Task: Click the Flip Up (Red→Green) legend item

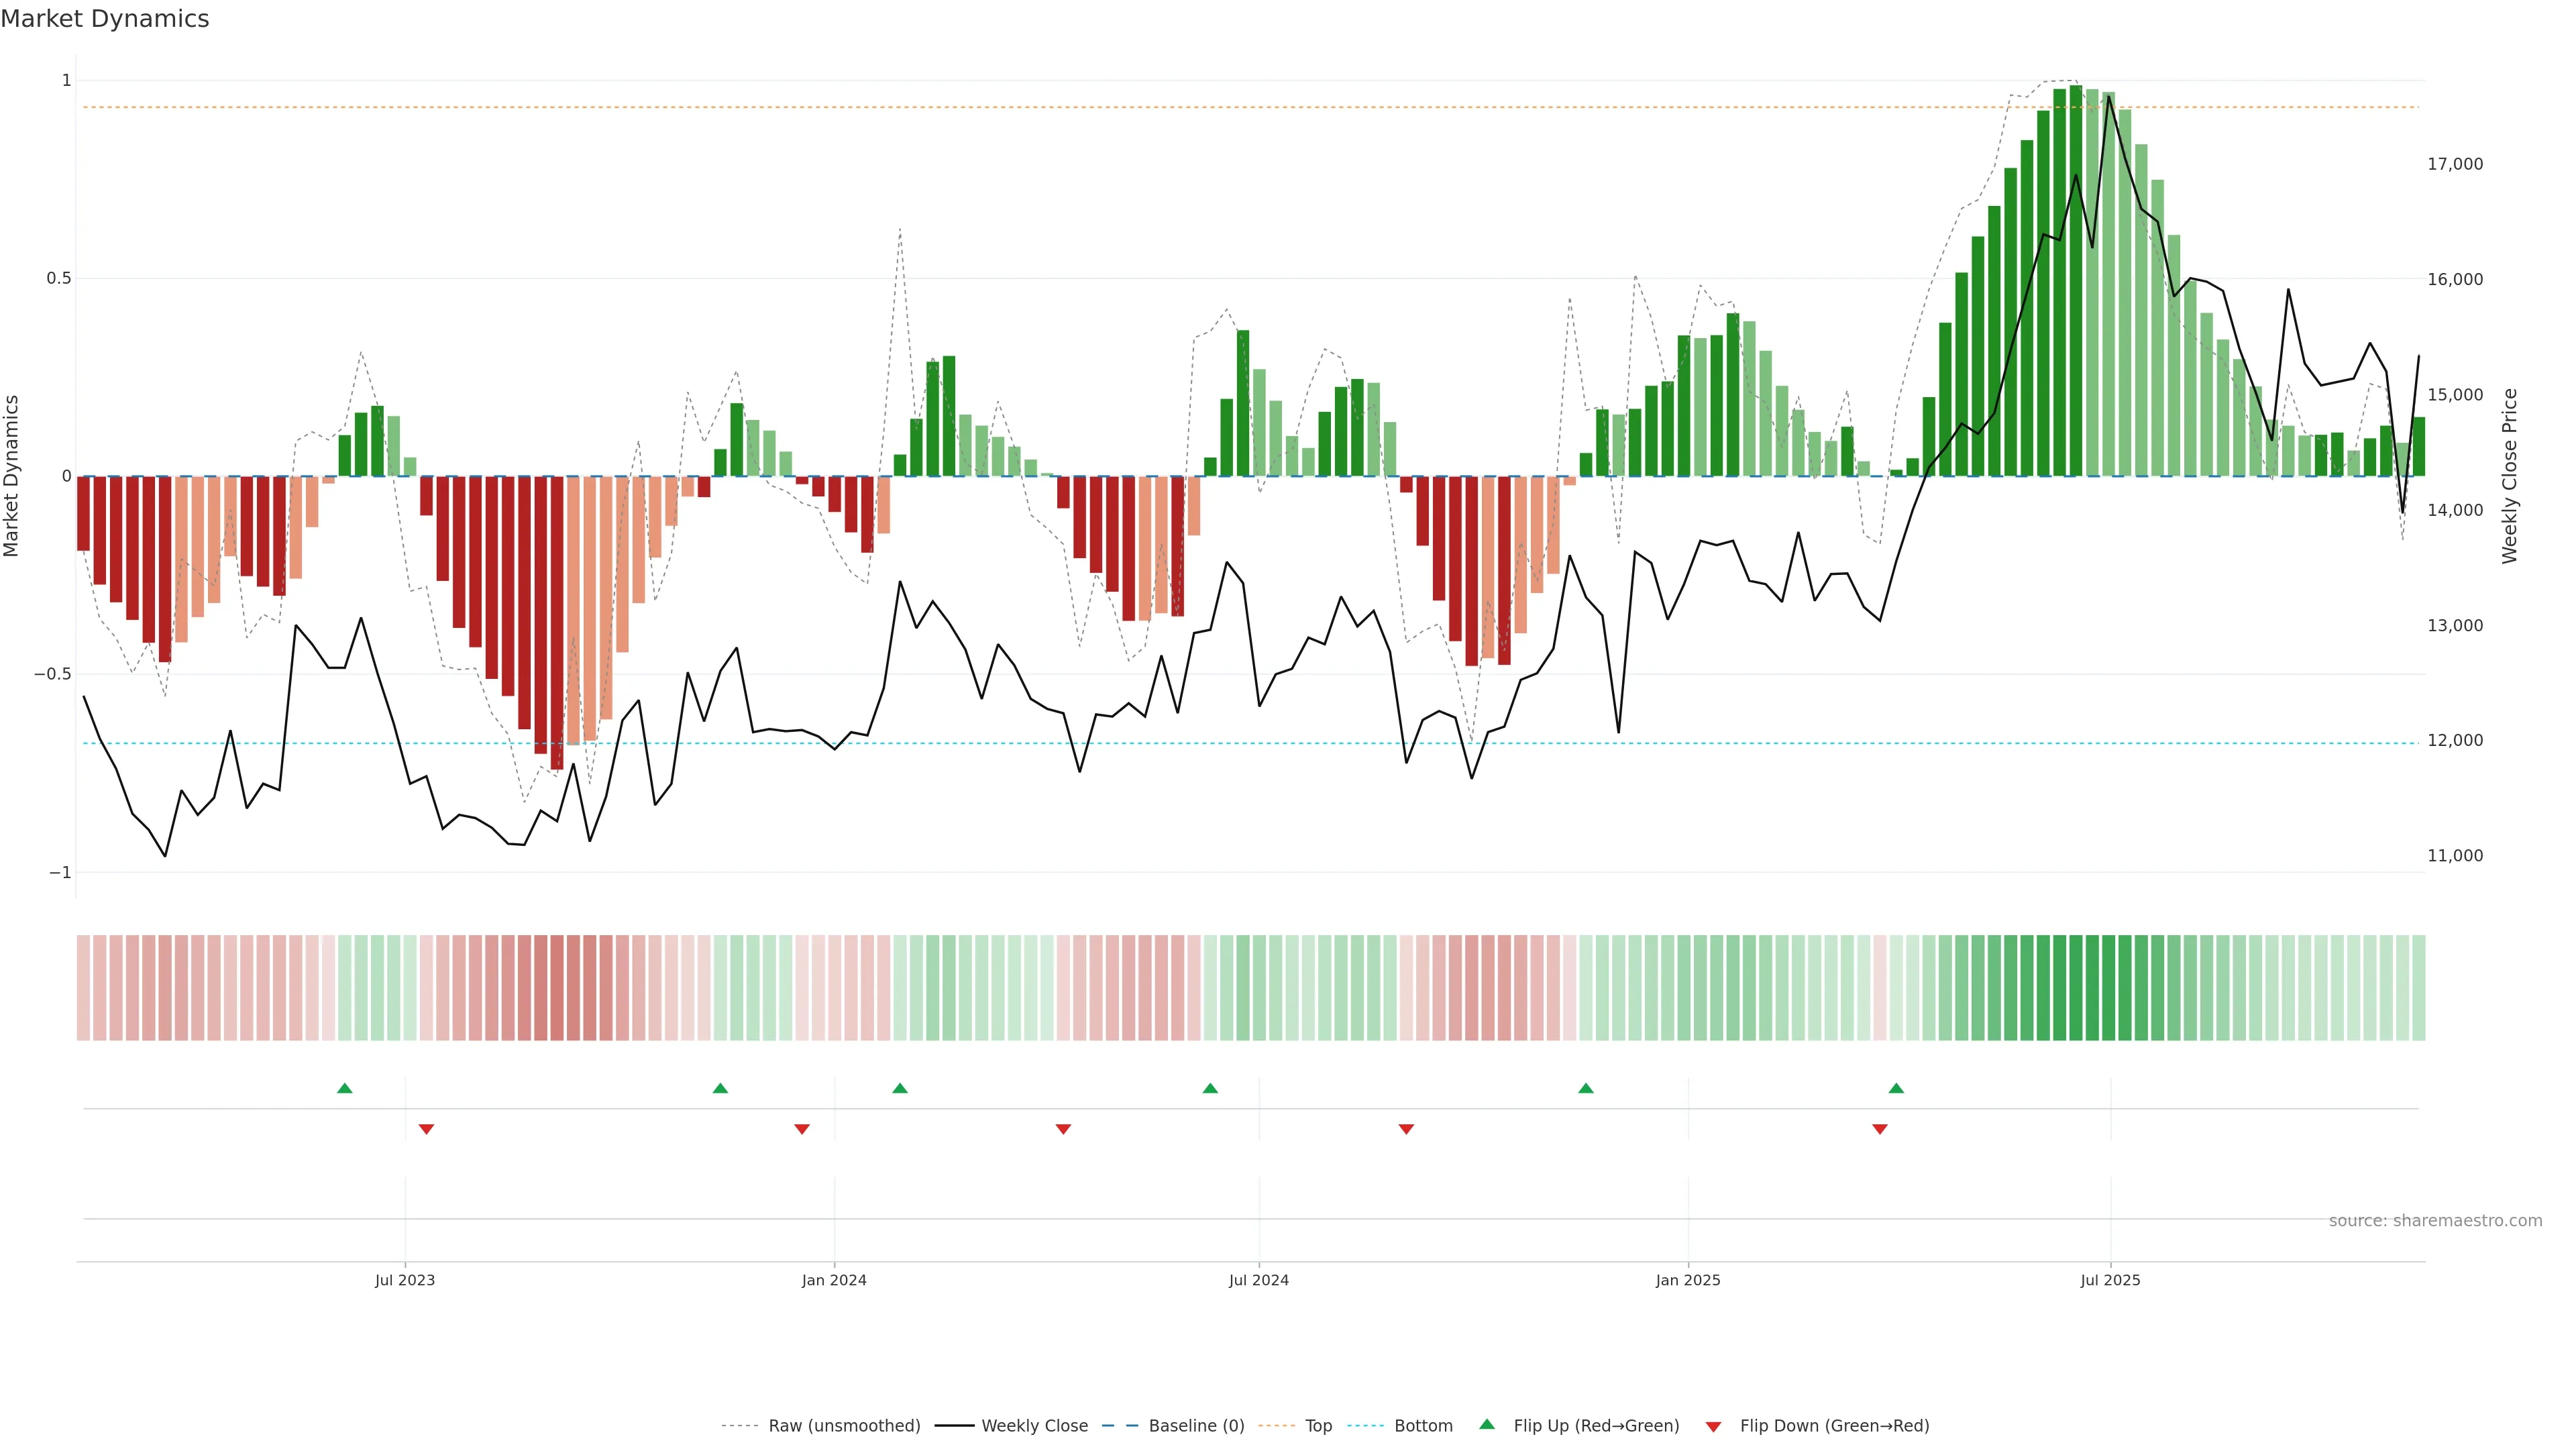Action: pyautogui.click(x=1596, y=1425)
